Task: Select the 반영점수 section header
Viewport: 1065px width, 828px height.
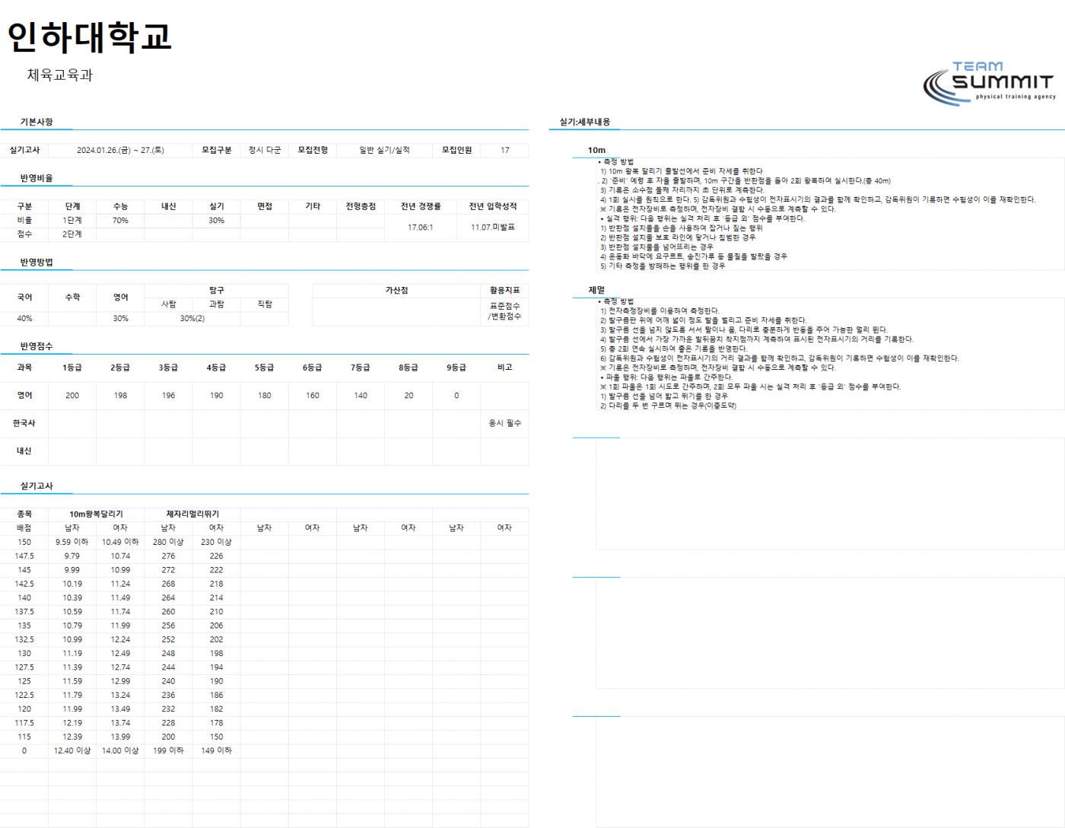Action: (x=37, y=346)
